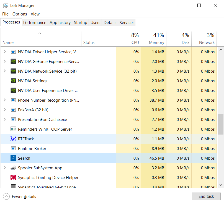
Task: Open the File menu
Action: [6, 14]
